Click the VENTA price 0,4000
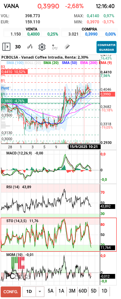 (33, 34)
